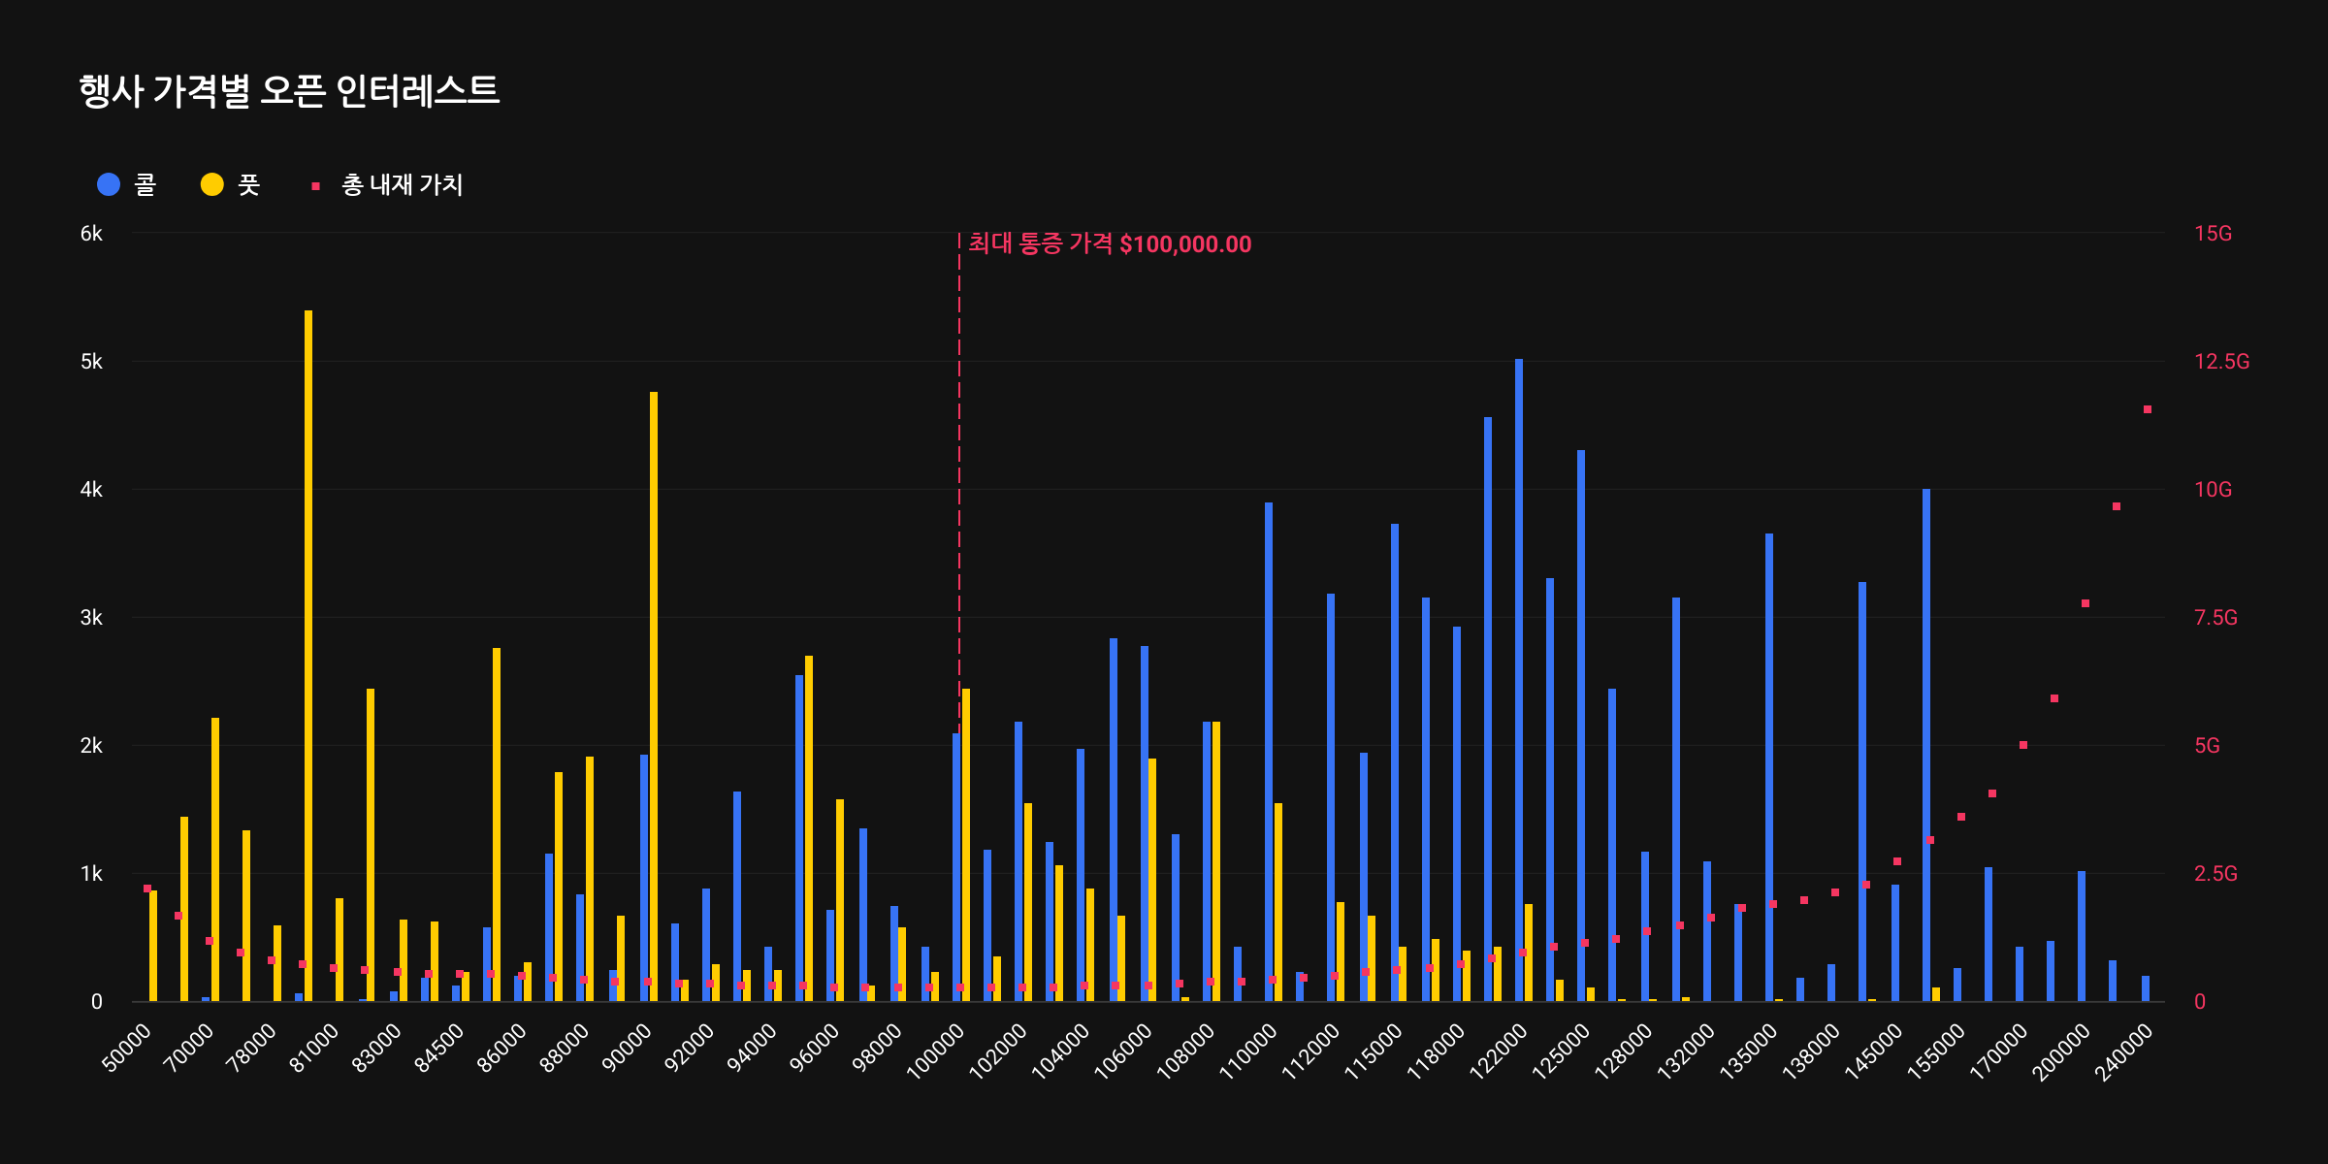
Task: Click the blue 콜 legend circle
Action: pyautogui.click(x=109, y=184)
